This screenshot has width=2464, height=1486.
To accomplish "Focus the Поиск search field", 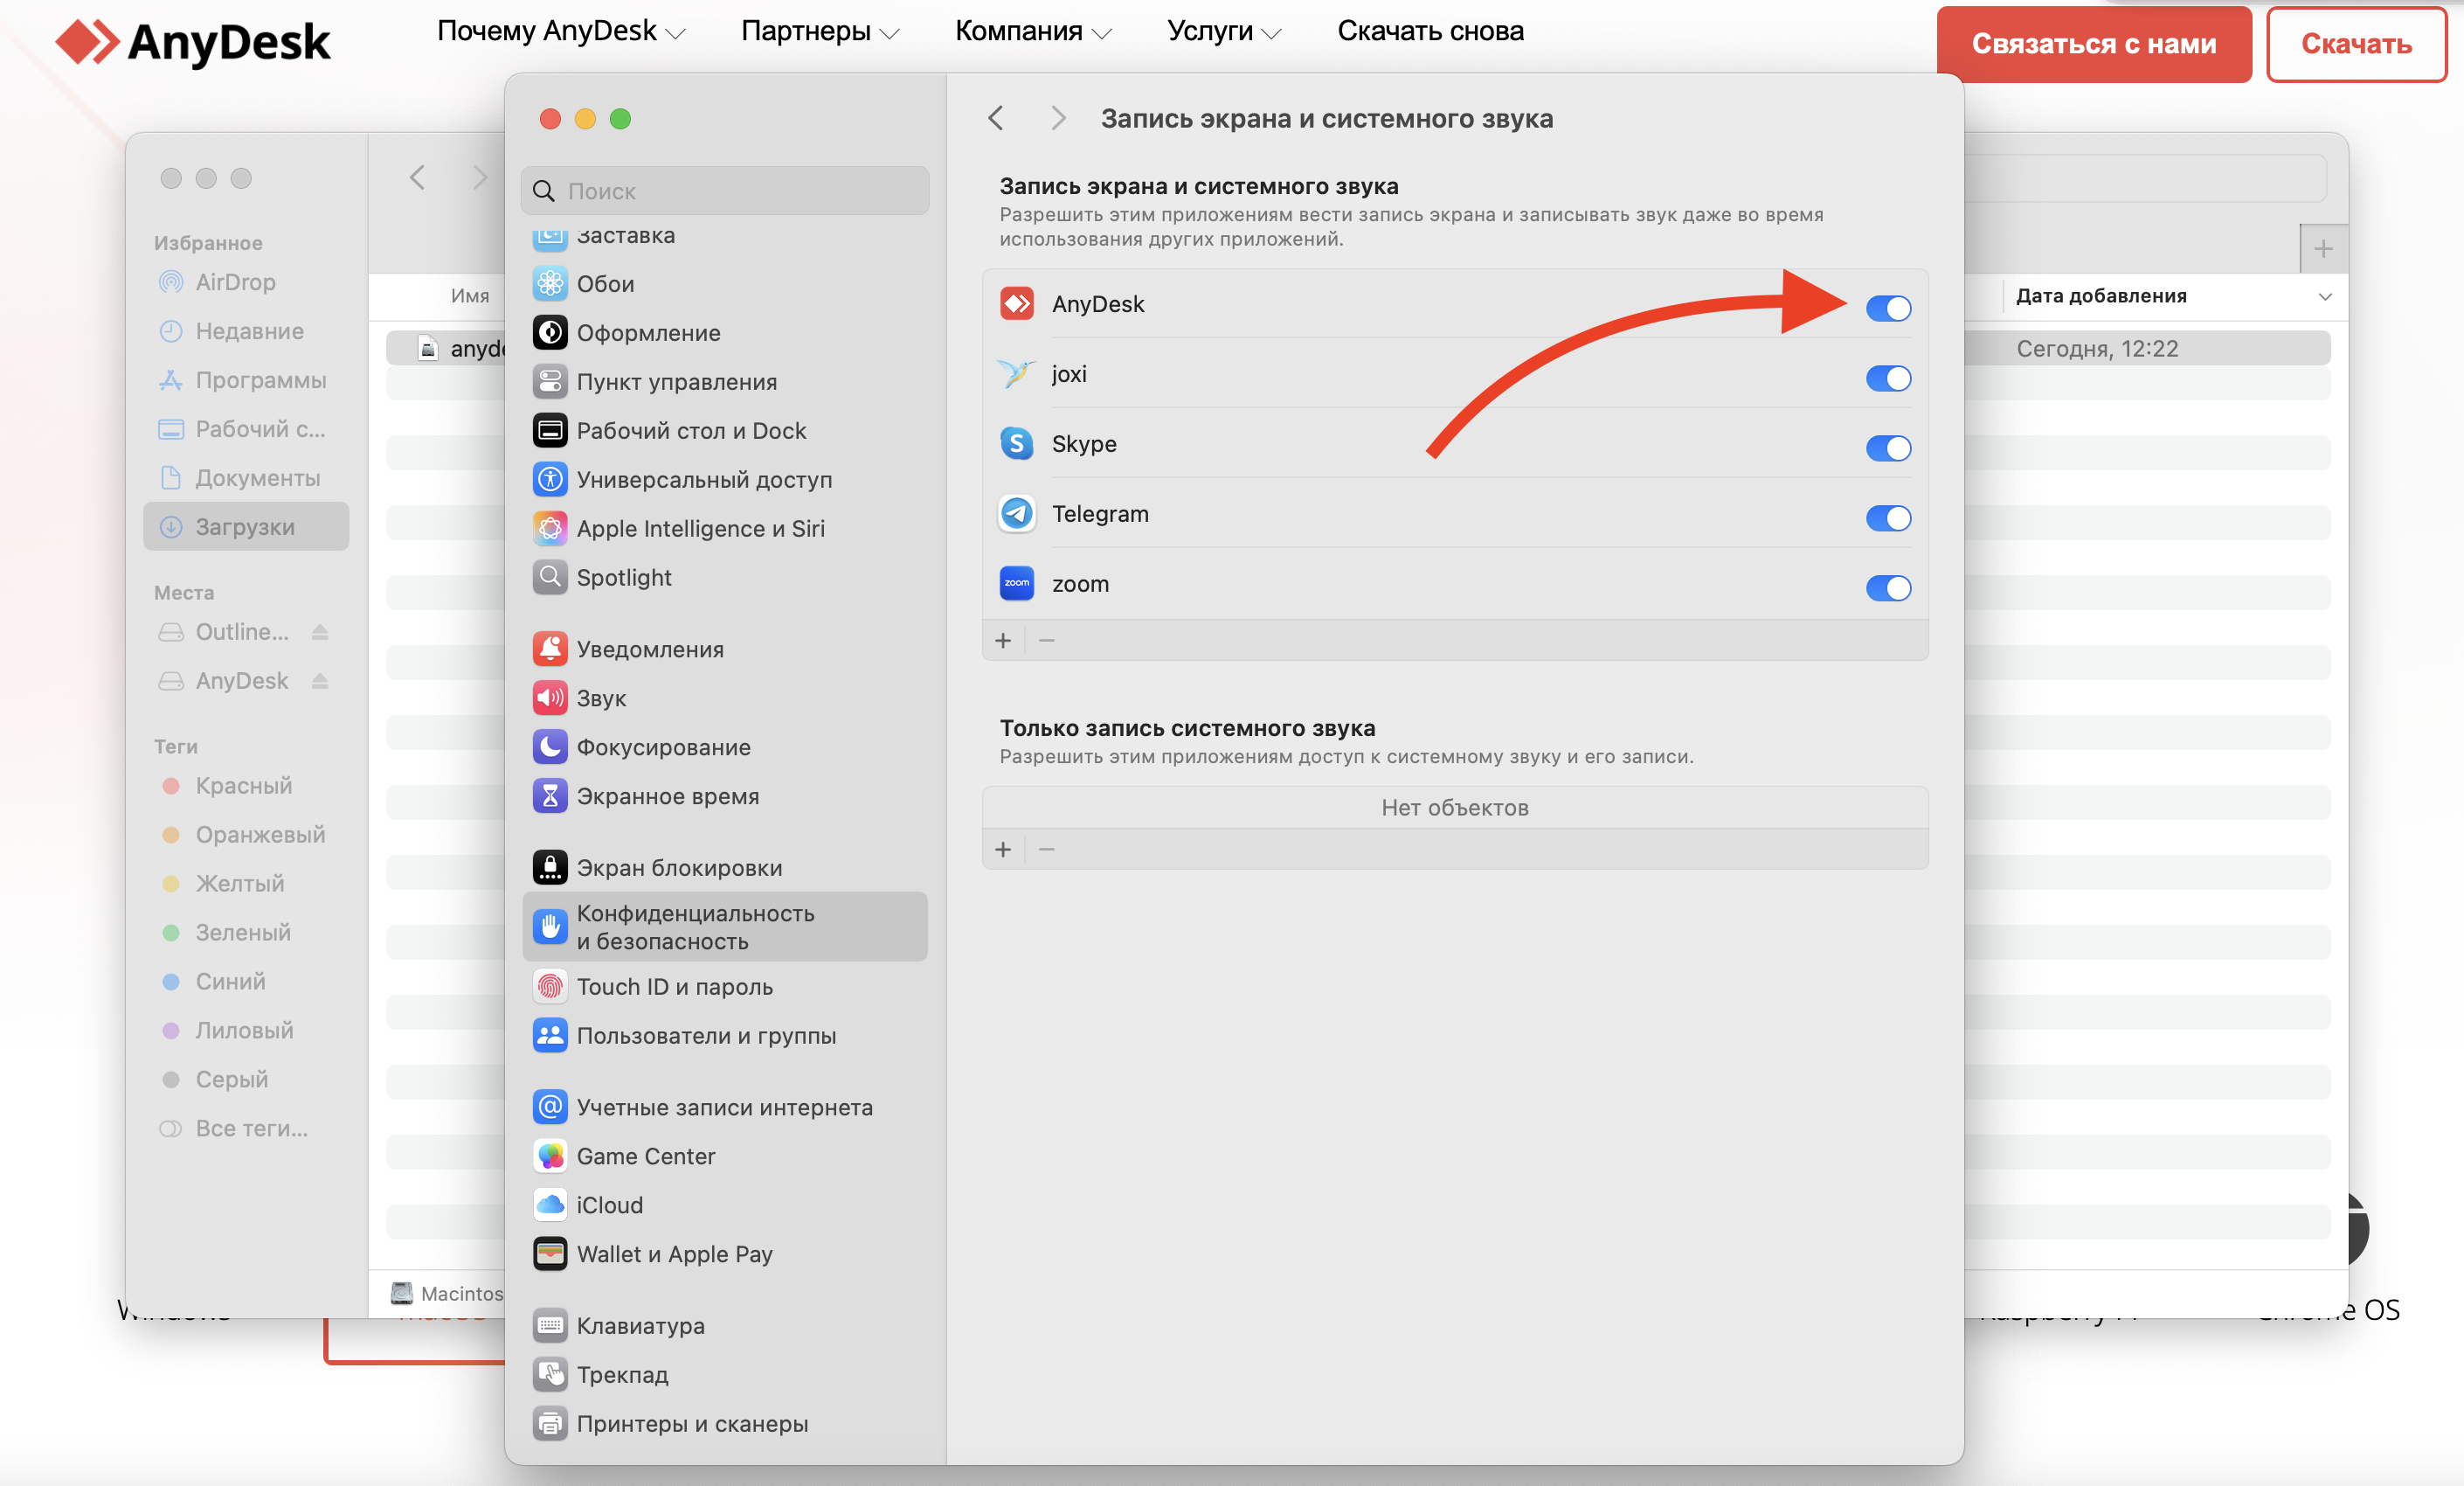I will (725, 191).
